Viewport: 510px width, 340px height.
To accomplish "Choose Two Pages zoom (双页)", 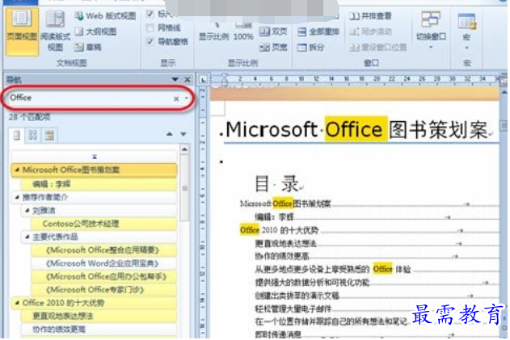I will 273,31.
